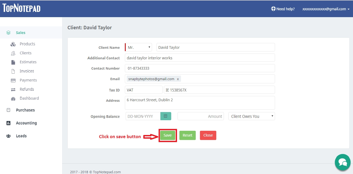Click the Reset button

pyautogui.click(x=188, y=135)
